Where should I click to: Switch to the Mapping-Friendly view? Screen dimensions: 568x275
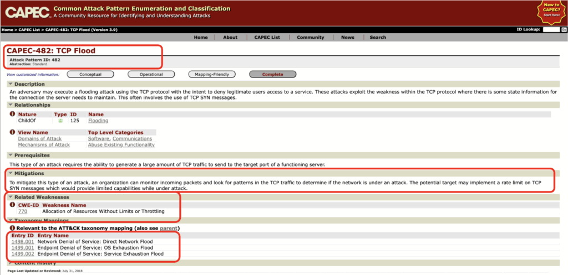tap(211, 74)
